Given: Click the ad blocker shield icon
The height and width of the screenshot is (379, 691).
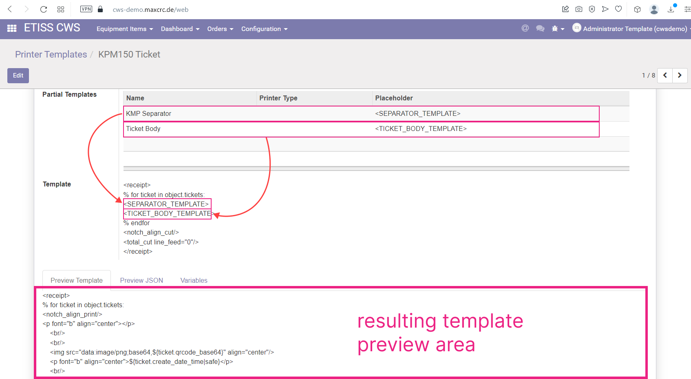Looking at the screenshot, I should click(x=592, y=9).
